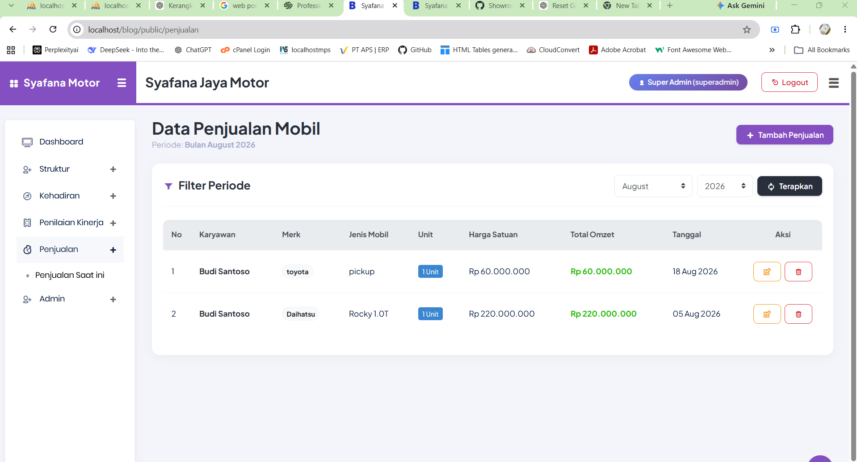Switch to the Reset browser tab
Screen dimensions: 857x462
coord(563,6)
